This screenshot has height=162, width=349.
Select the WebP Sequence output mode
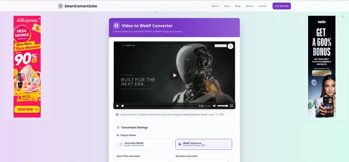[x=204, y=144]
